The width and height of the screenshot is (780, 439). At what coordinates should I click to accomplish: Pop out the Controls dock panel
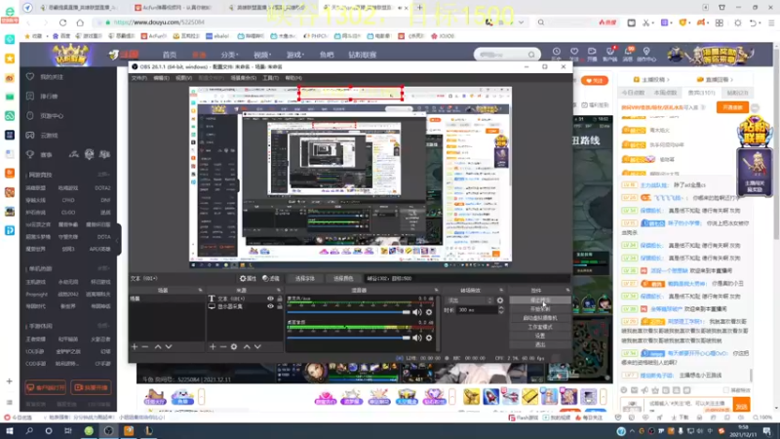click(x=567, y=290)
